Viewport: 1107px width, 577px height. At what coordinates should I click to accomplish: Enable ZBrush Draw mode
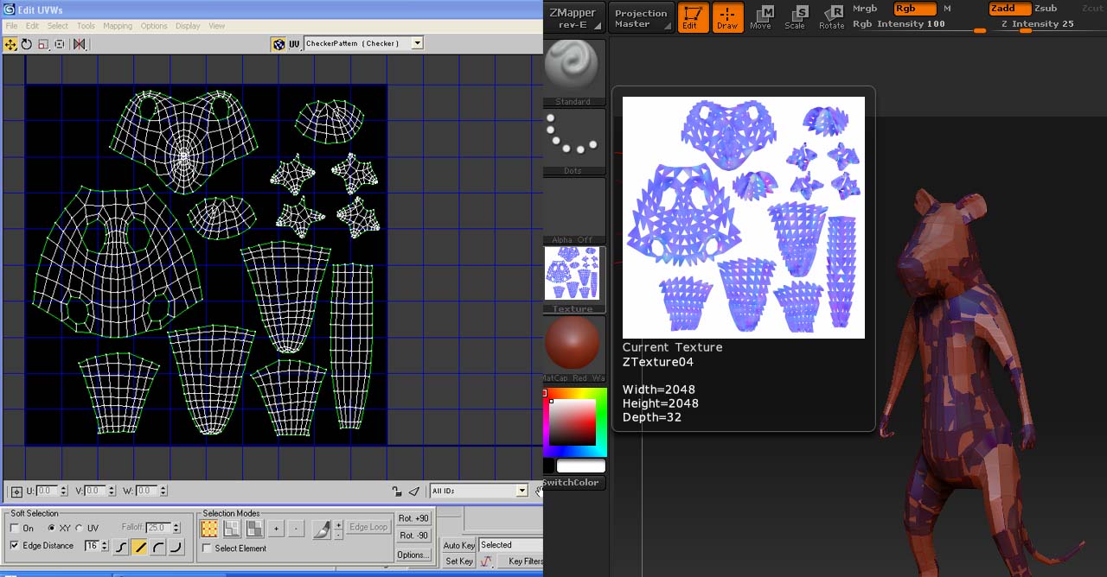(727, 16)
